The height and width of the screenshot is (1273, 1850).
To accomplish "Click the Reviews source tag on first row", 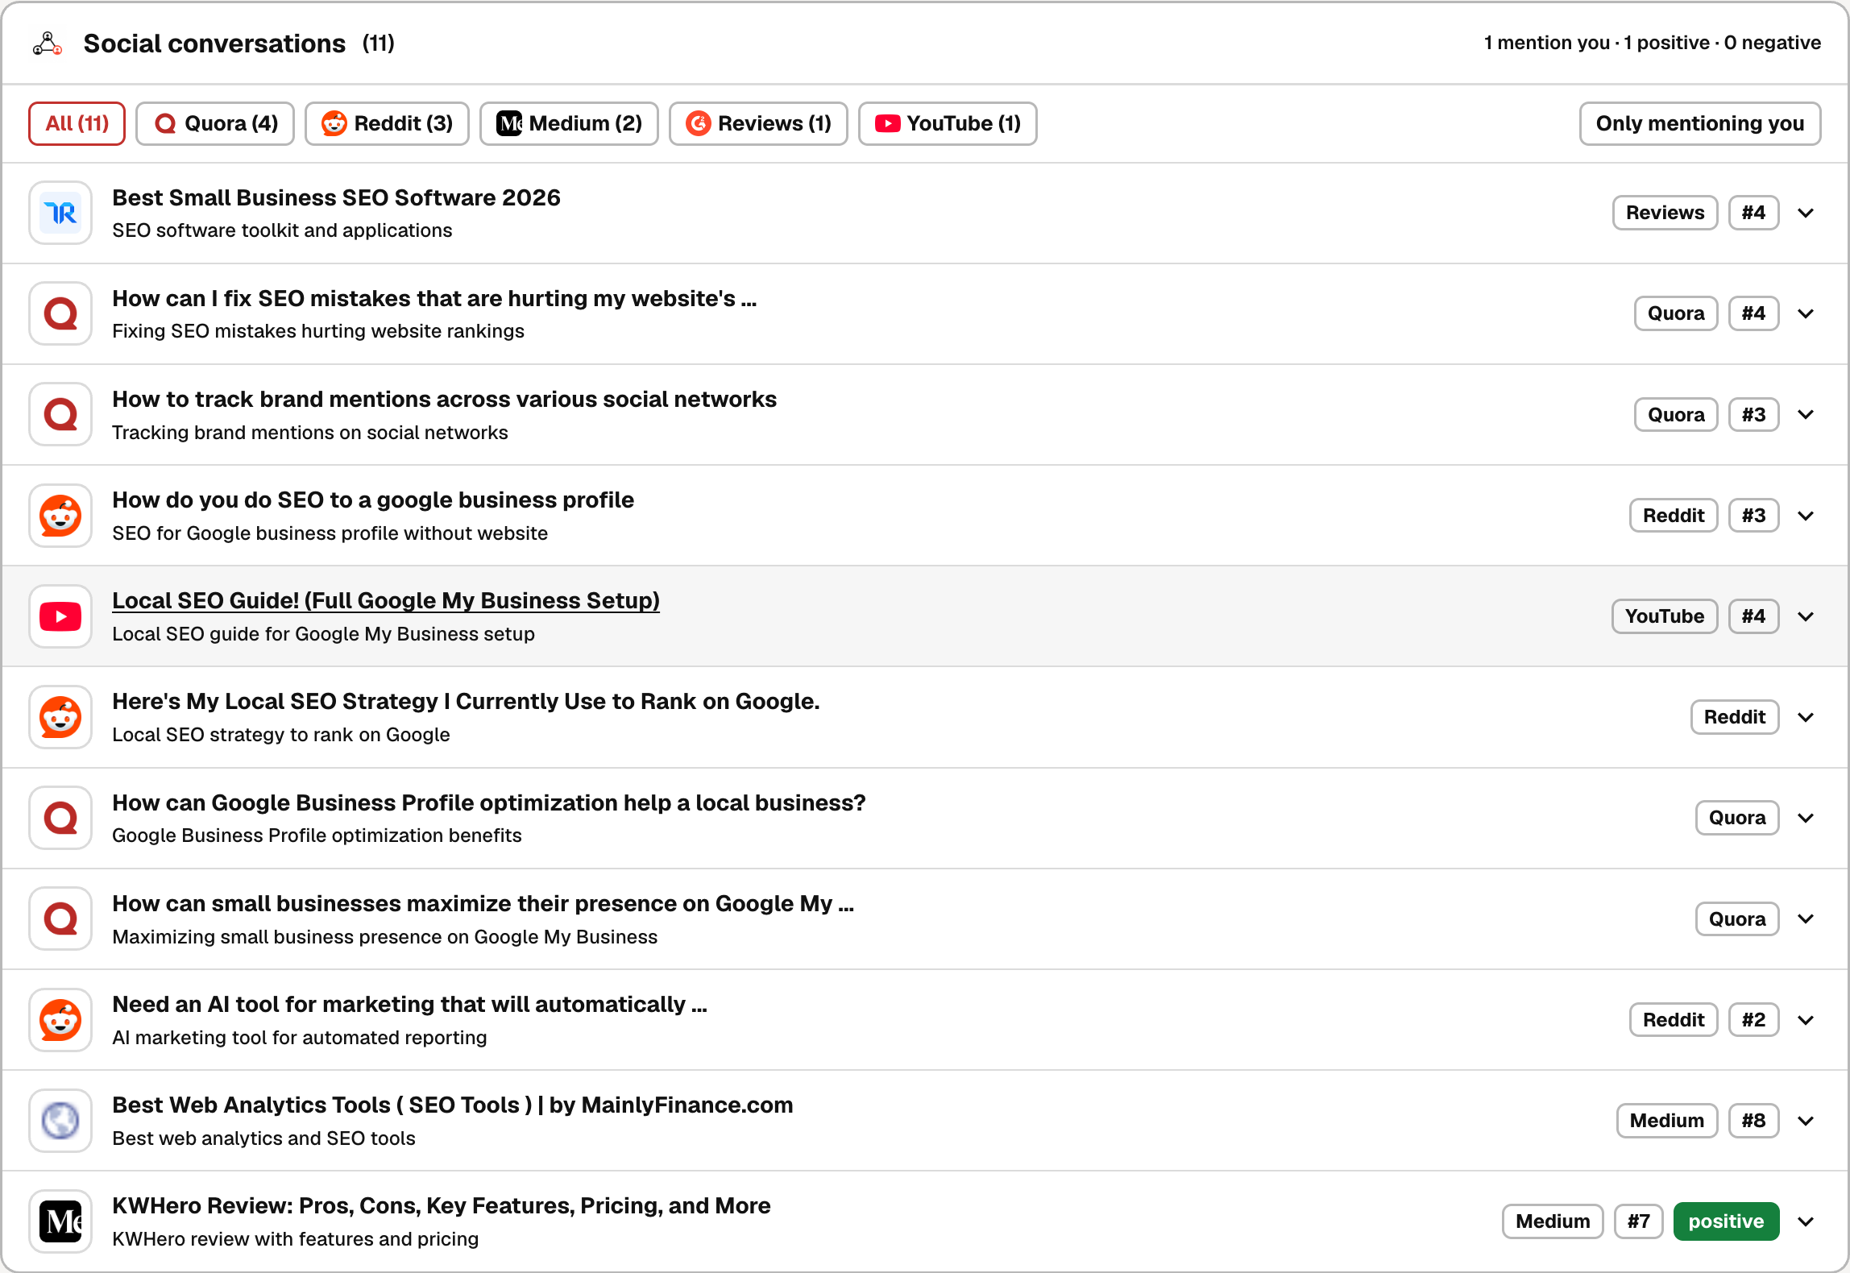I will coord(1665,213).
